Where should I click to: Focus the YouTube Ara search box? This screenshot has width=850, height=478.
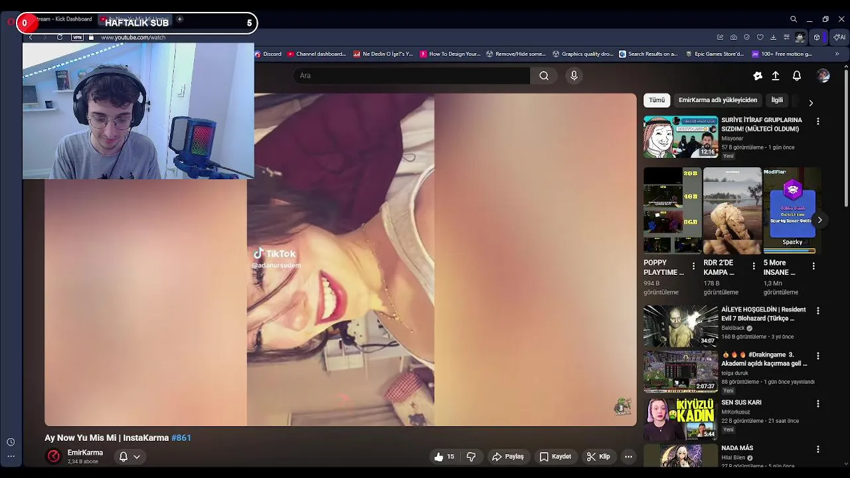[412, 76]
